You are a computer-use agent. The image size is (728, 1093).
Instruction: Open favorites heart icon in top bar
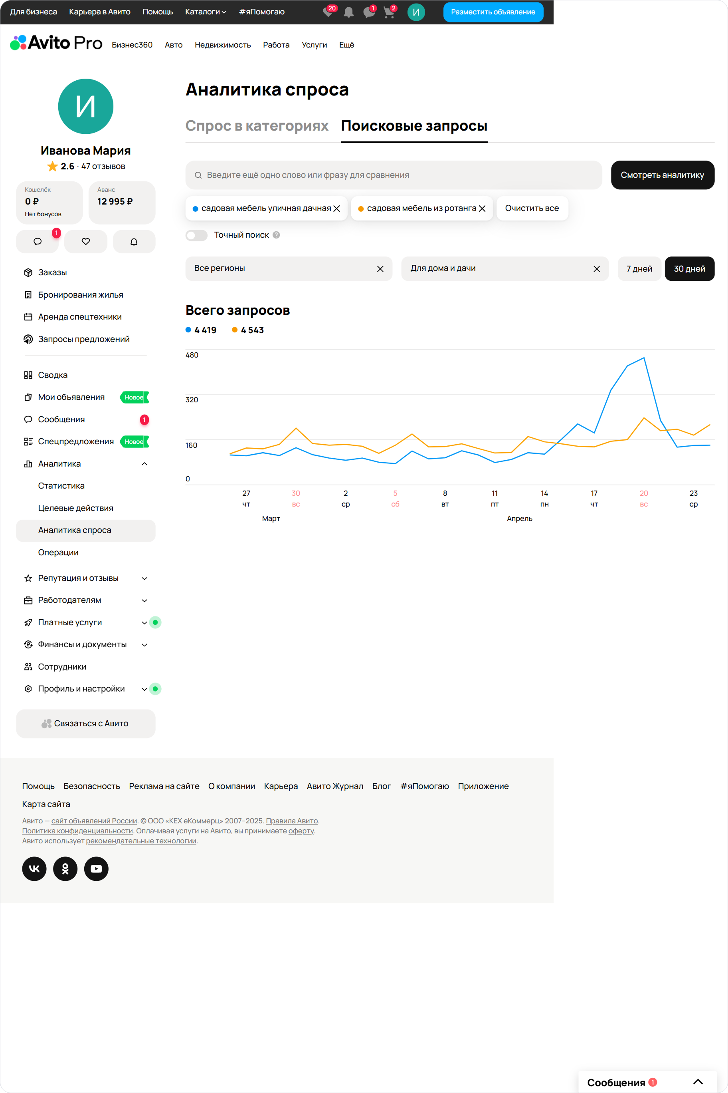pos(328,12)
